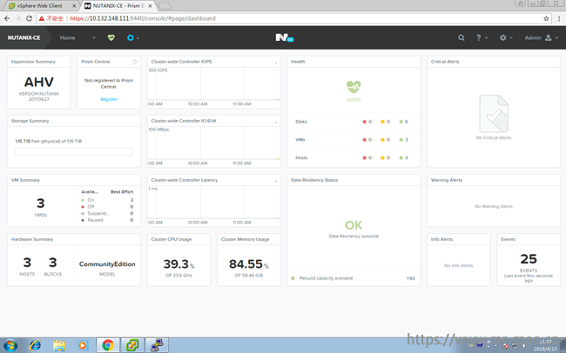
Task: Open the health heart icon in navbar
Action: pyautogui.click(x=111, y=37)
